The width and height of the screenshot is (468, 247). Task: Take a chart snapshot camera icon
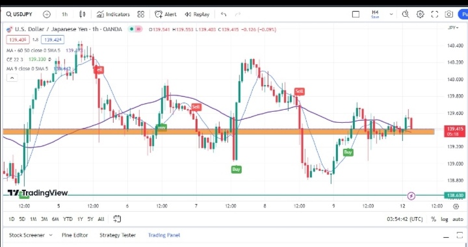(449, 14)
